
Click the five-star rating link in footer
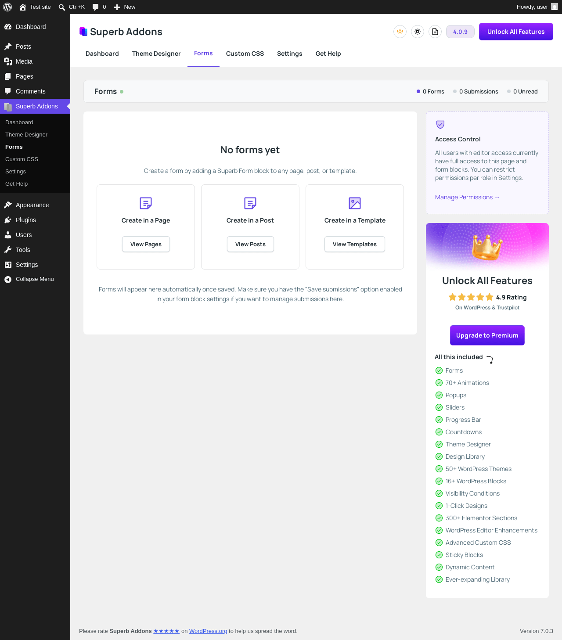tap(166, 631)
